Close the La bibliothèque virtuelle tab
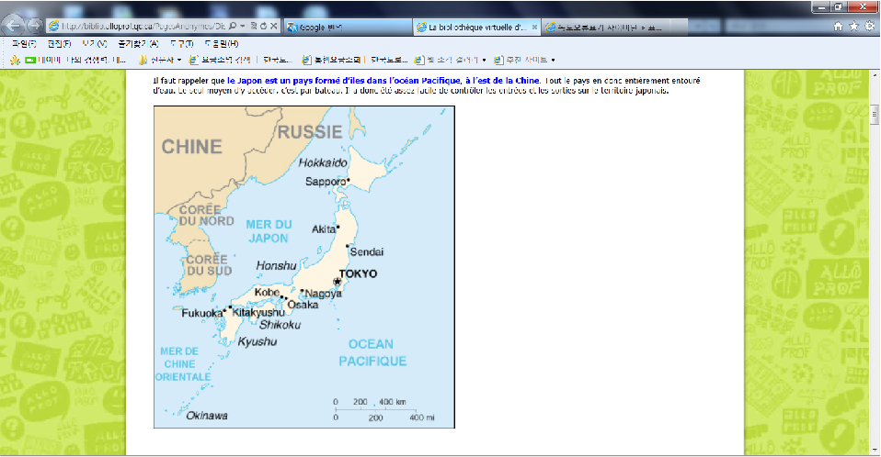Screen dimensions: 881x457 click(x=534, y=27)
